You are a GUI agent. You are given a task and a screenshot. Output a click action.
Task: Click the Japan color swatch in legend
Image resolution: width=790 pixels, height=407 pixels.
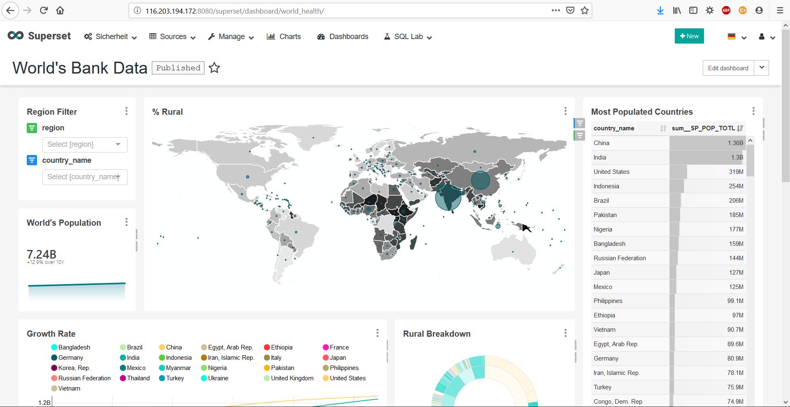tap(326, 358)
